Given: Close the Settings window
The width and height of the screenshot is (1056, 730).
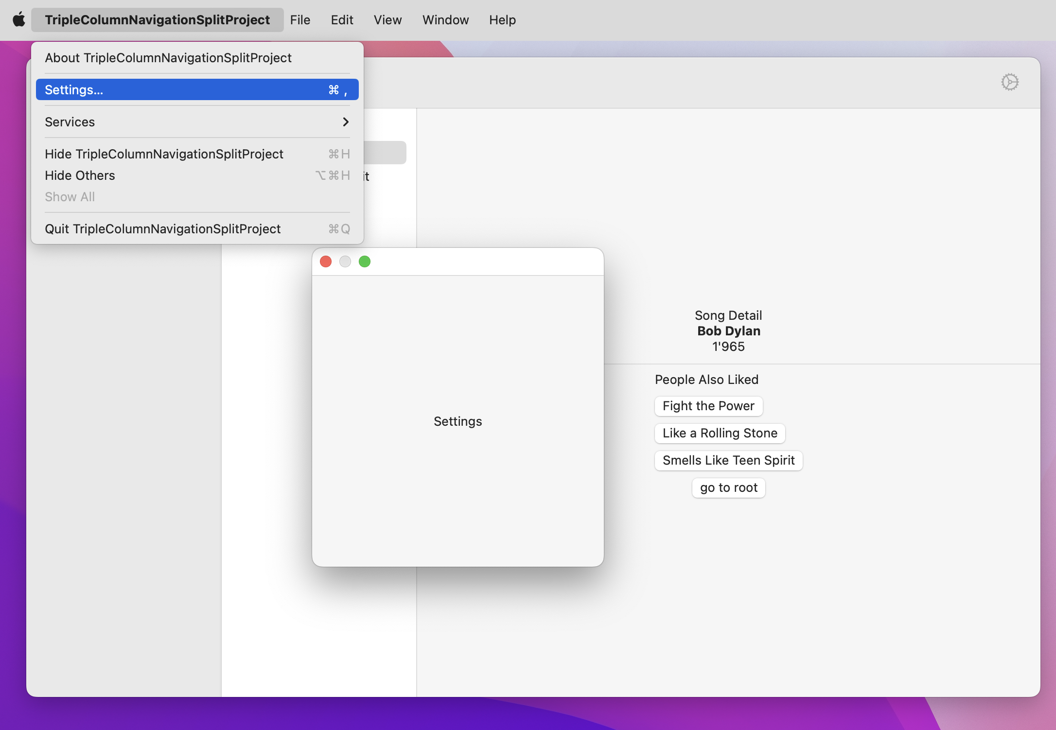Looking at the screenshot, I should click(326, 262).
